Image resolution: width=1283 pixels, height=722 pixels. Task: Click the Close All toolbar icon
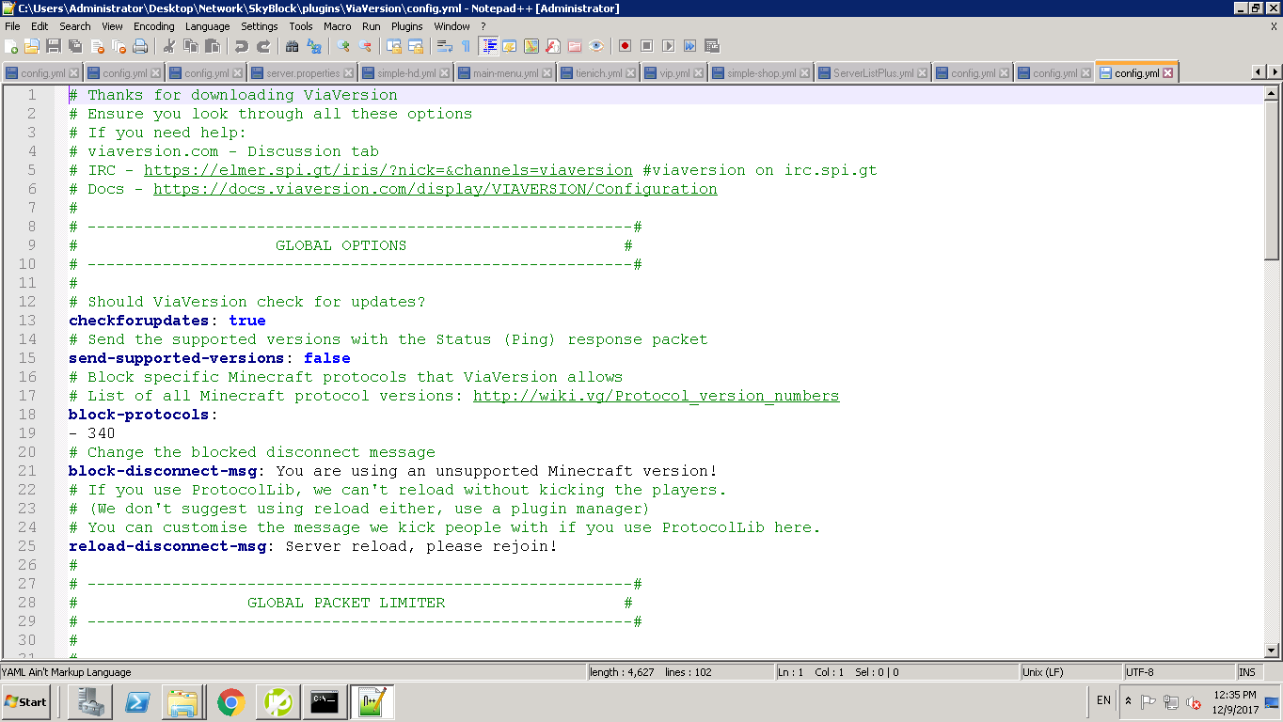[x=119, y=46]
